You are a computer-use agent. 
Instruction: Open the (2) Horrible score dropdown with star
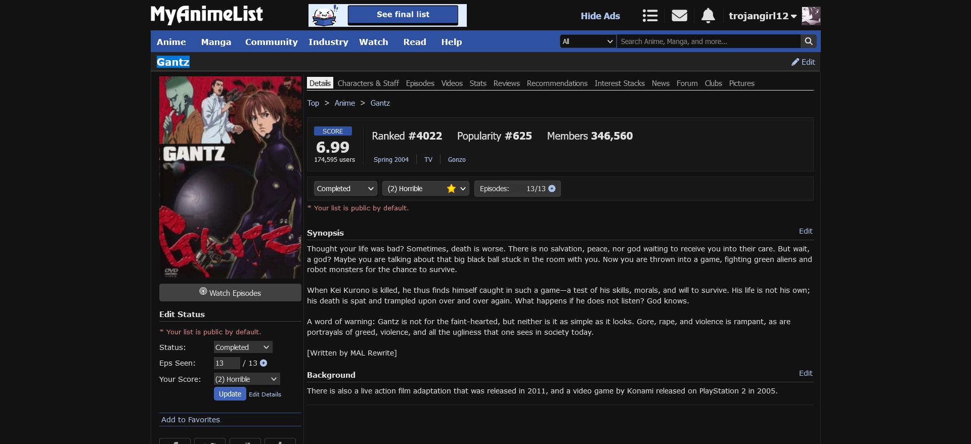[426, 189]
